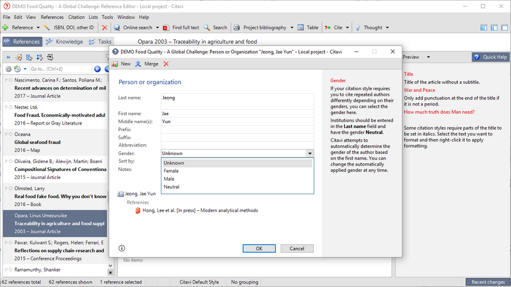Switch to the Tasks tab
Viewport: 511px width, 287px height.
click(100, 42)
